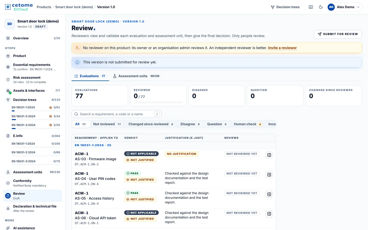This screenshot has width=368, height=230.
Task: Switch to the Assessment units tab
Action: tap(136, 76)
